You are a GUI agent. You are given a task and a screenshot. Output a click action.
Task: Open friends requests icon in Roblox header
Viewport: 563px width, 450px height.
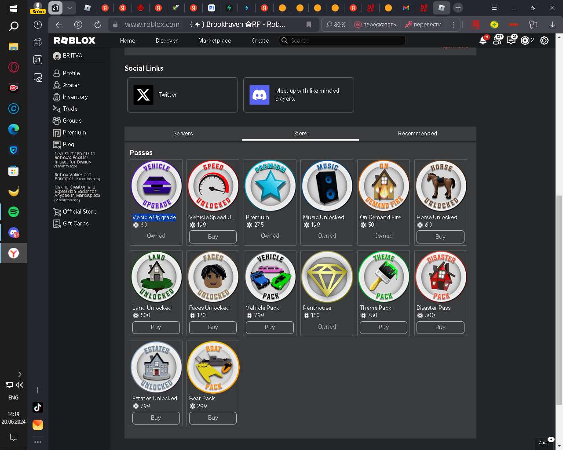pos(497,40)
